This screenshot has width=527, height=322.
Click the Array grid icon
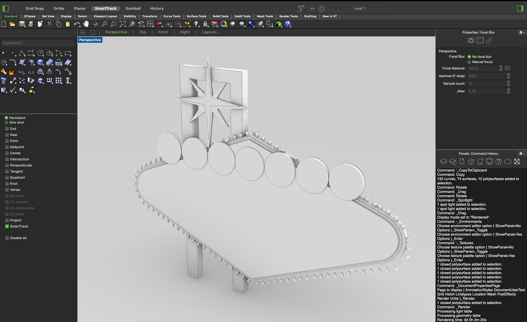(59, 81)
